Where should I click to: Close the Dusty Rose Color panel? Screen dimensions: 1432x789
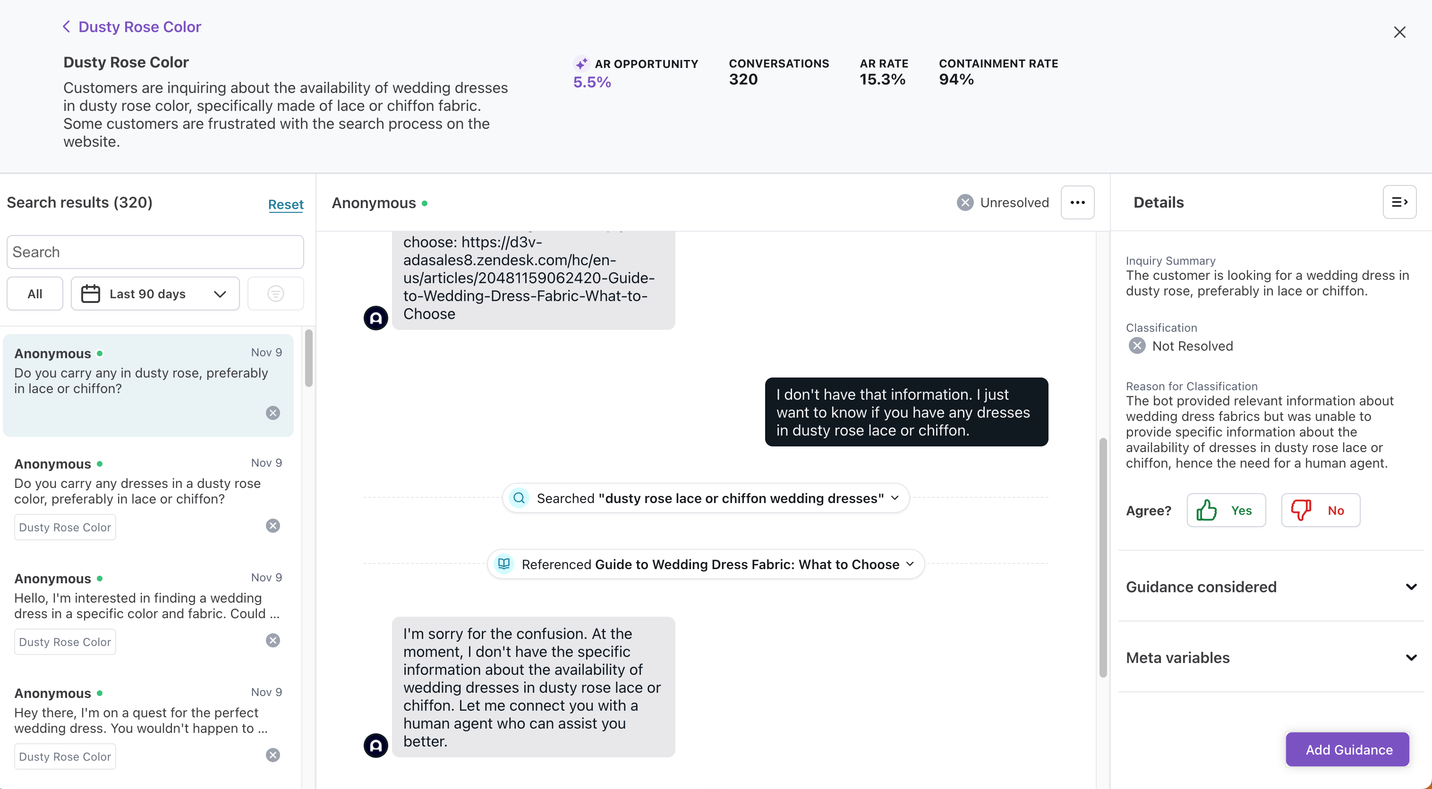[x=1399, y=32]
